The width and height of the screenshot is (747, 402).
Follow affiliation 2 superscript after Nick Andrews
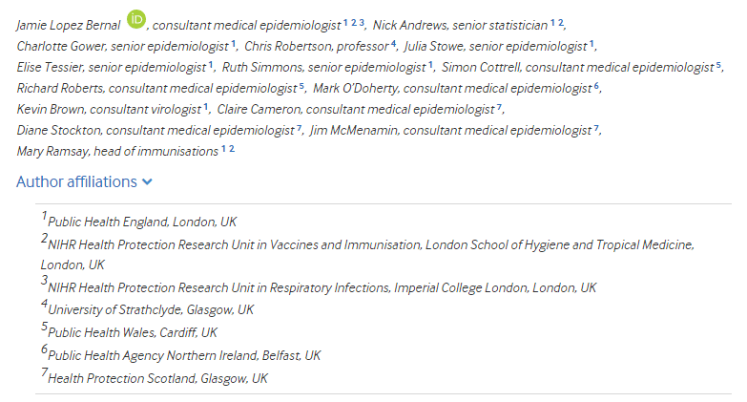pyautogui.click(x=561, y=22)
